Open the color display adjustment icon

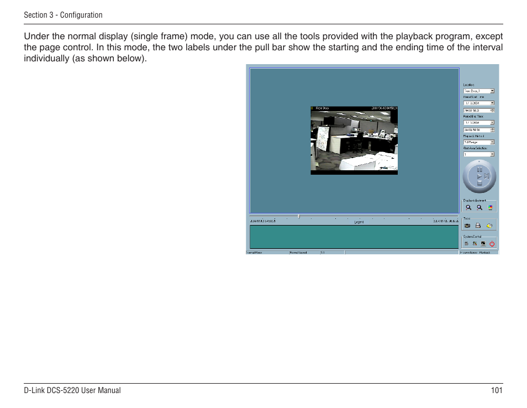tap(491, 207)
